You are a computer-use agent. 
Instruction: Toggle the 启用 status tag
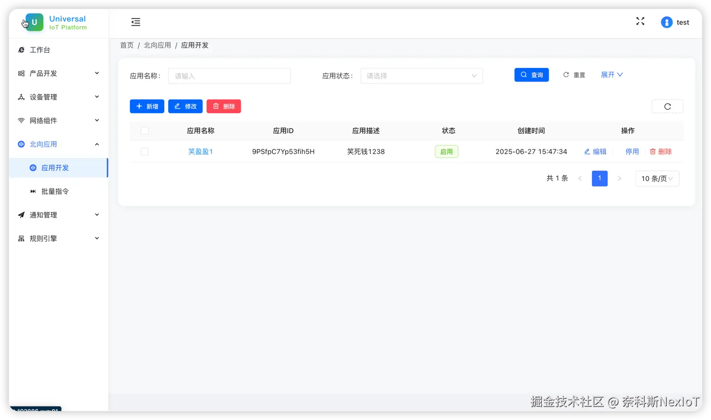[446, 151]
